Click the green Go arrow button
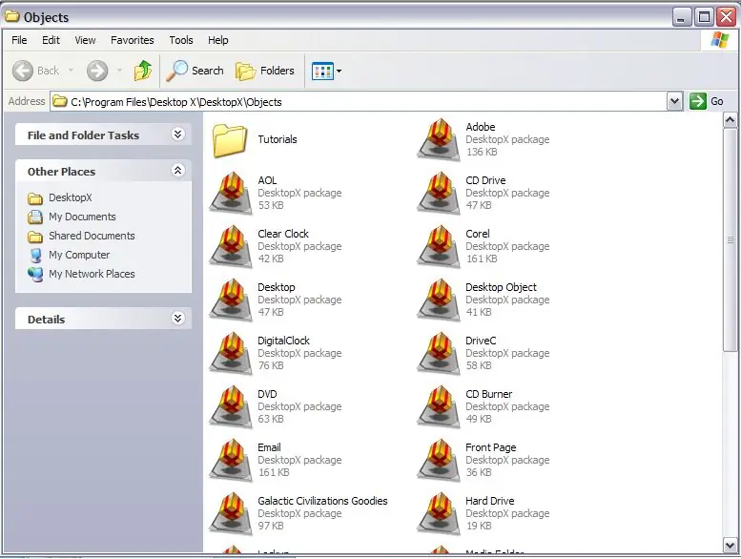Image resolution: width=741 pixels, height=559 pixels. (697, 101)
